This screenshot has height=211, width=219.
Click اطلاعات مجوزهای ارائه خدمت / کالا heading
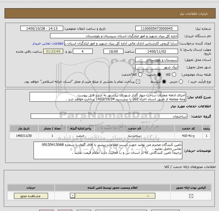[x=190, y=167]
